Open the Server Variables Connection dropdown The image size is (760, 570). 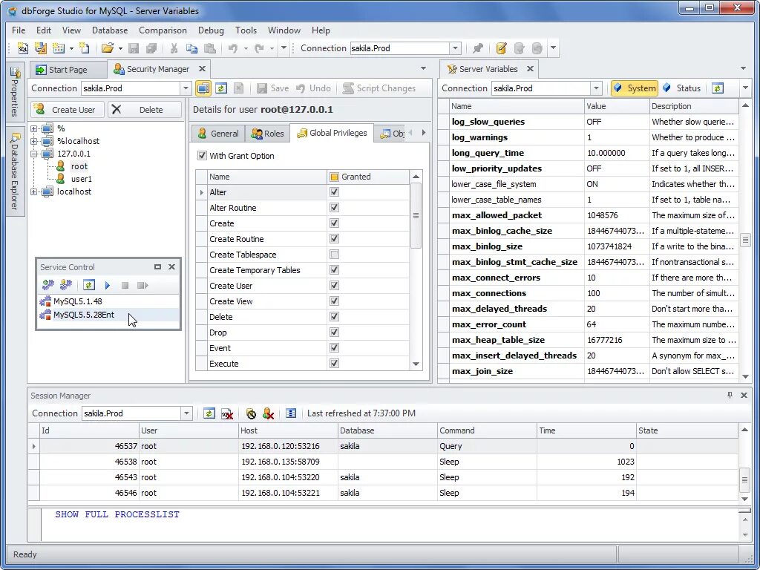(596, 88)
